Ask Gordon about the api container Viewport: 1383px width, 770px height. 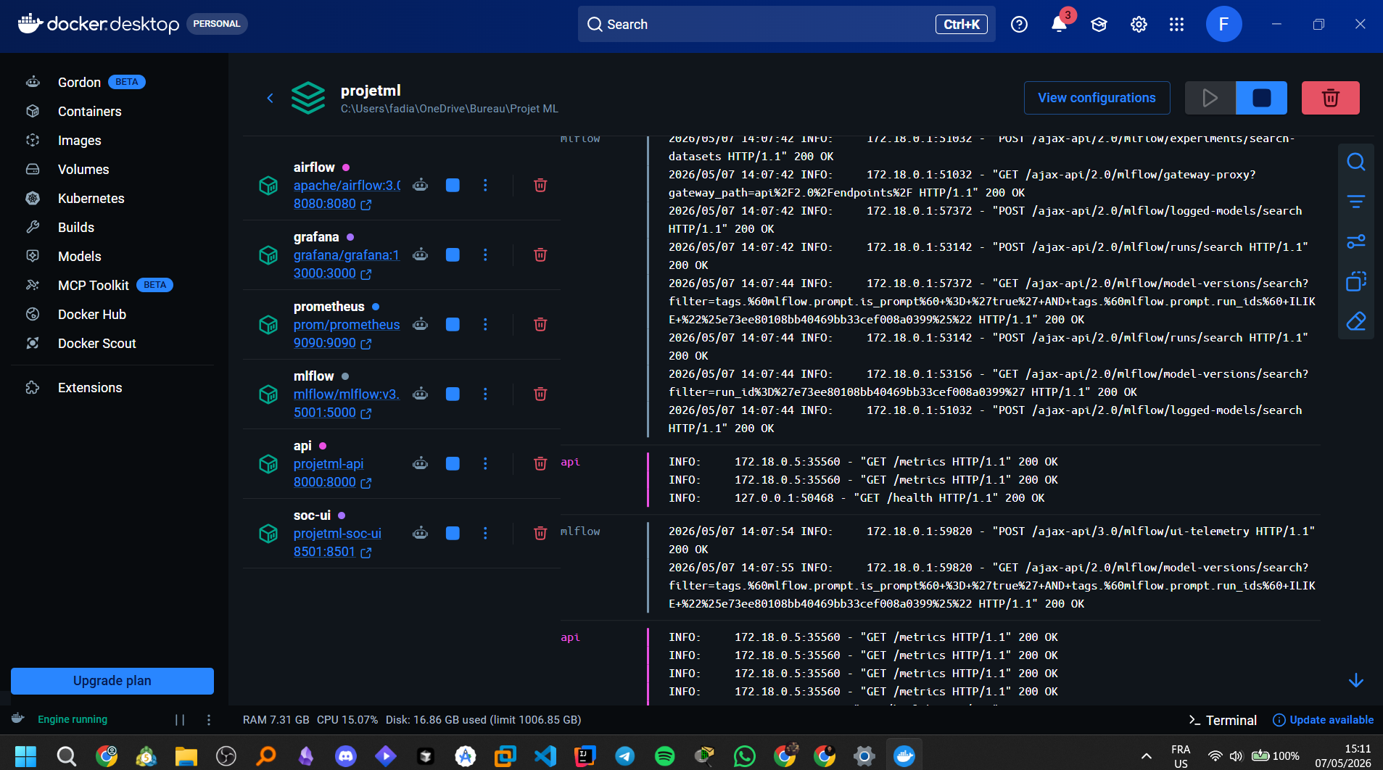click(x=420, y=463)
